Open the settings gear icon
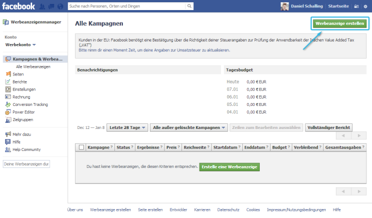The width and height of the screenshot is (372, 218). click(365, 6)
